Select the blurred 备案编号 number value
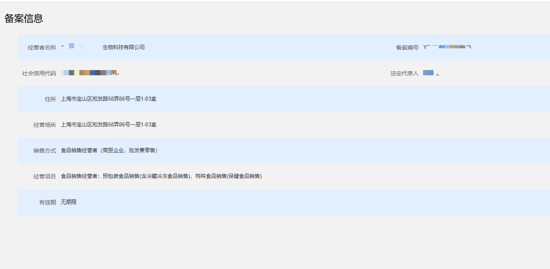550x269 pixels. click(447, 47)
